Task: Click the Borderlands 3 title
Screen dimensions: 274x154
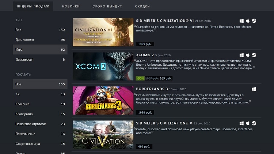Action: point(152,89)
